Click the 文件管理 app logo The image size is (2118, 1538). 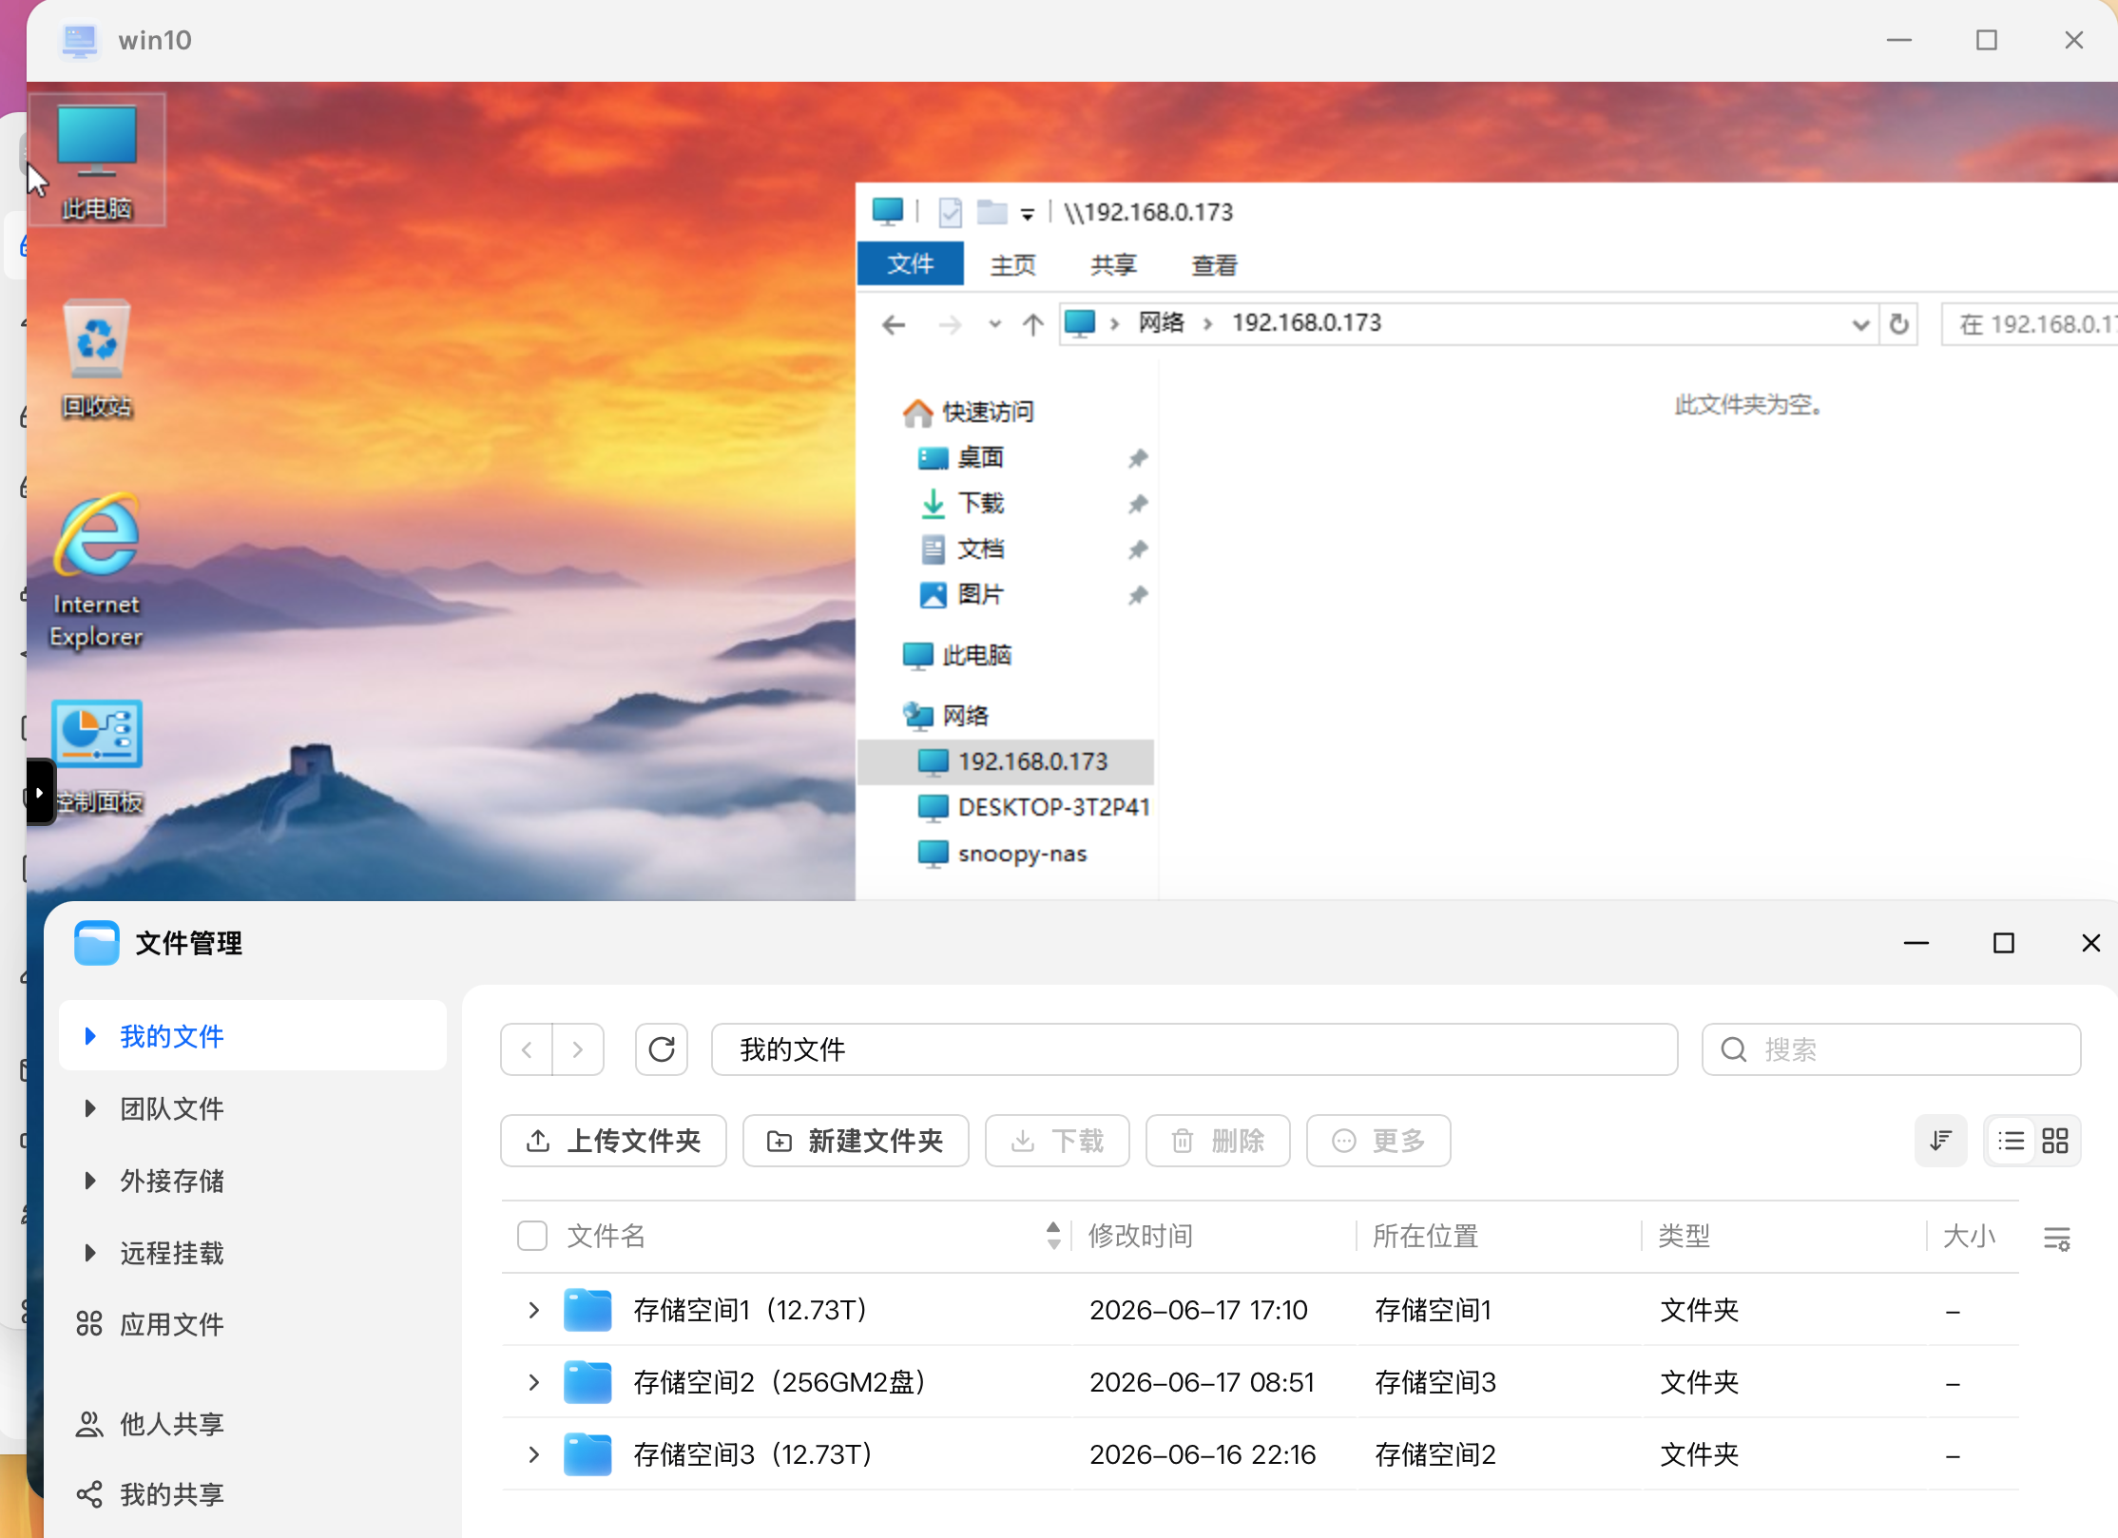tap(97, 943)
